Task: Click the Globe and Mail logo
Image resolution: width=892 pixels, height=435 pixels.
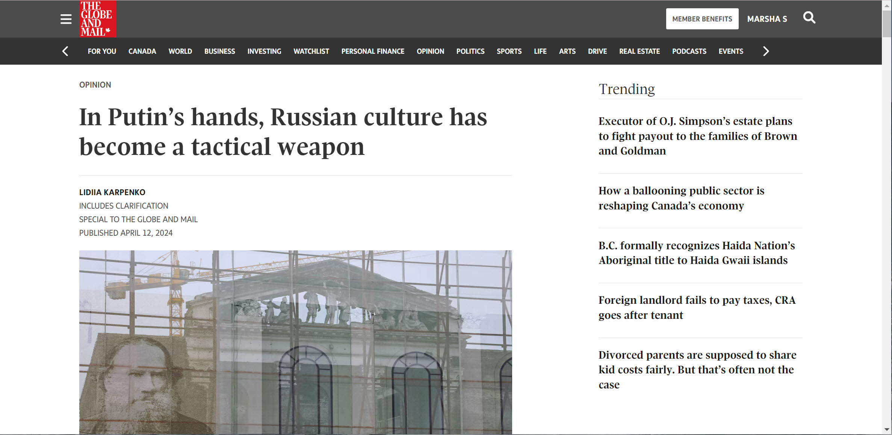Action: 98,19
